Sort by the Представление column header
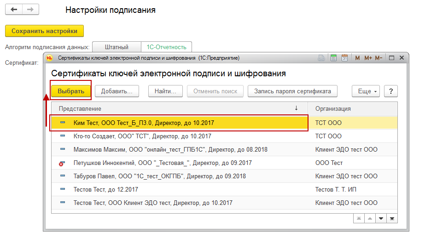The image size is (425, 238). [x=175, y=108]
